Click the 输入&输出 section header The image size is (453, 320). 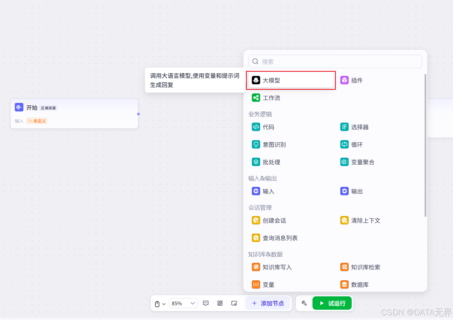point(262,178)
